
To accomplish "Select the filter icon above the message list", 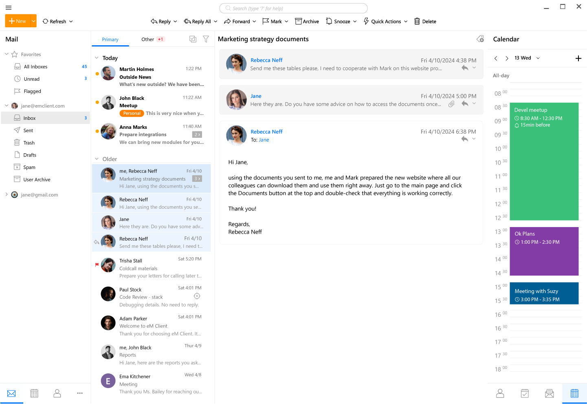I will pos(206,39).
